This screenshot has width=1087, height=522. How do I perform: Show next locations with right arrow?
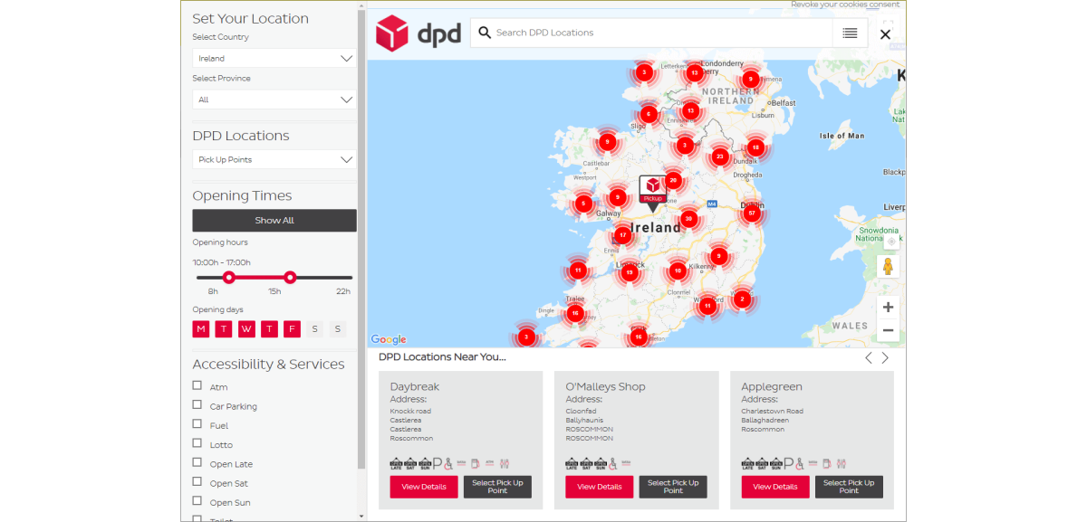[885, 357]
